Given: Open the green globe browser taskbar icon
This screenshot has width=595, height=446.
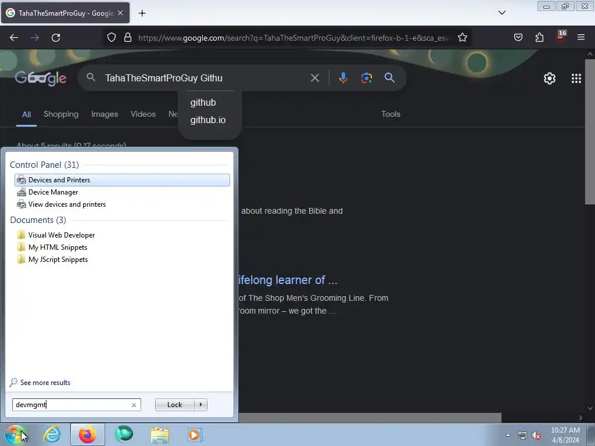Looking at the screenshot, I should coord(124,434).
